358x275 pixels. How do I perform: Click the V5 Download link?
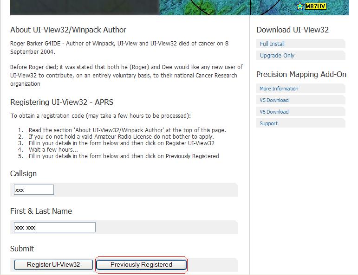coord(274,100)
